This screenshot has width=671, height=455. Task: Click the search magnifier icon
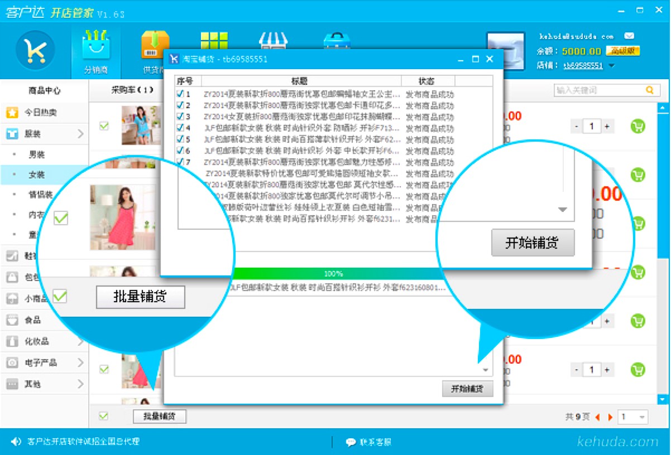649,90
